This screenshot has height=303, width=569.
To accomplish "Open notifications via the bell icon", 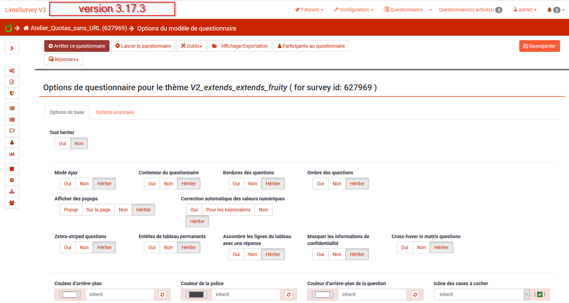I will pos(549,10).
